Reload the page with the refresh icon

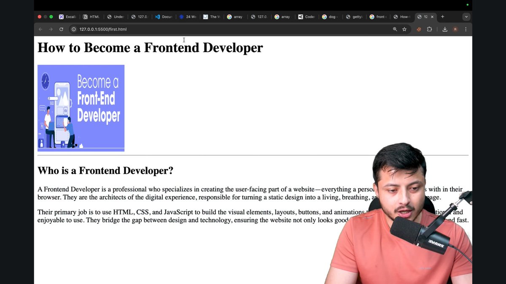point(61,29)
